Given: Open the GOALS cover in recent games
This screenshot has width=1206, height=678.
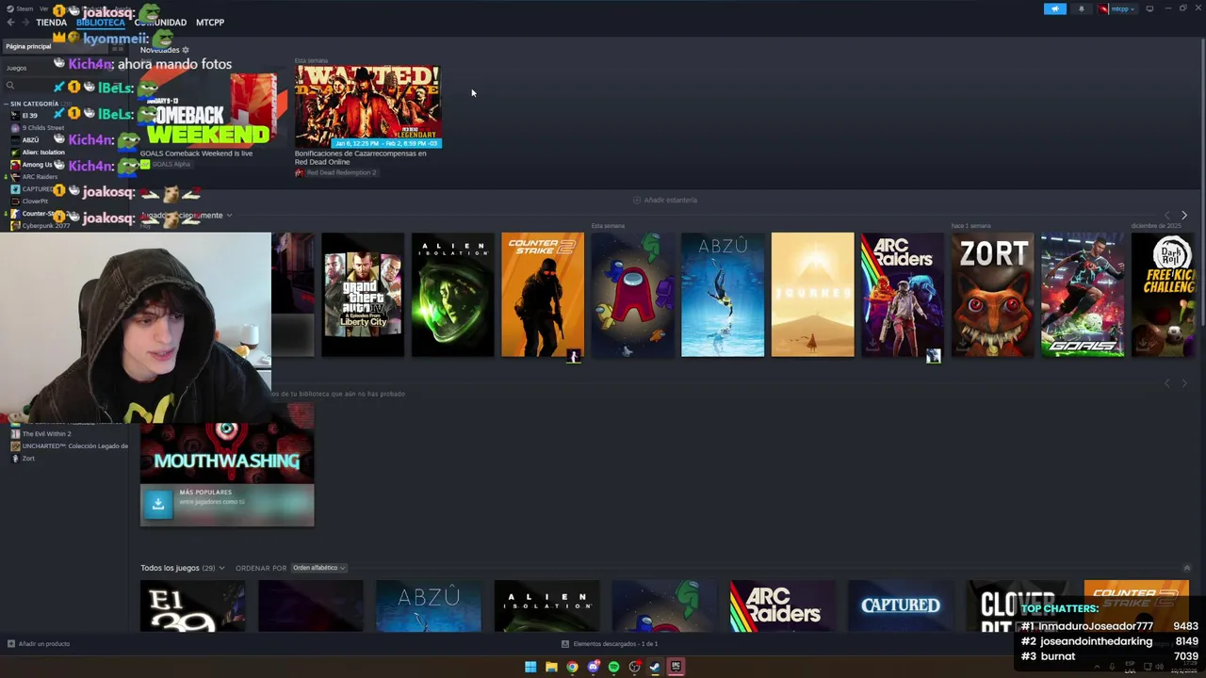Looking at the screenshot, I should pos(1083,295).
